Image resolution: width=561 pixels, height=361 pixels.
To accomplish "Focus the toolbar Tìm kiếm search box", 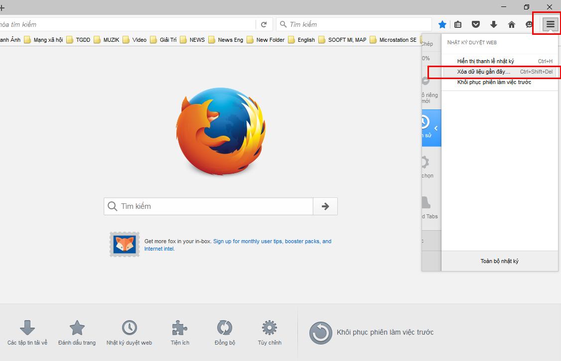I will pos(354,24).
